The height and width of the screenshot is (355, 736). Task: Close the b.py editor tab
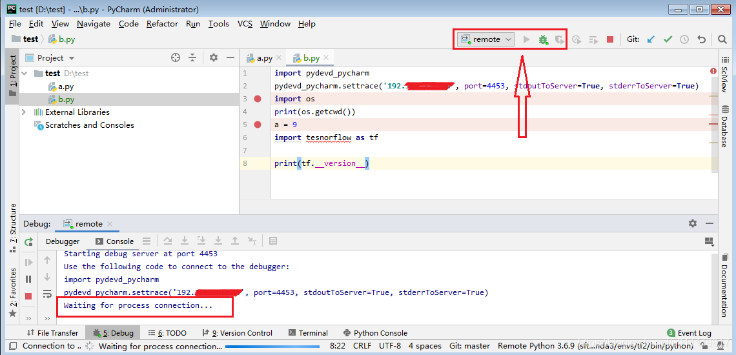[326, 57]
